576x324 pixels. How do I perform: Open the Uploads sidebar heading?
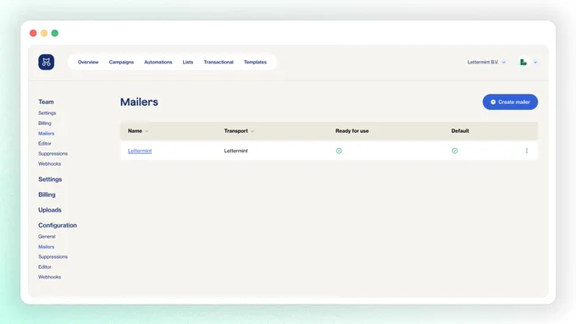tap(50, 210)
